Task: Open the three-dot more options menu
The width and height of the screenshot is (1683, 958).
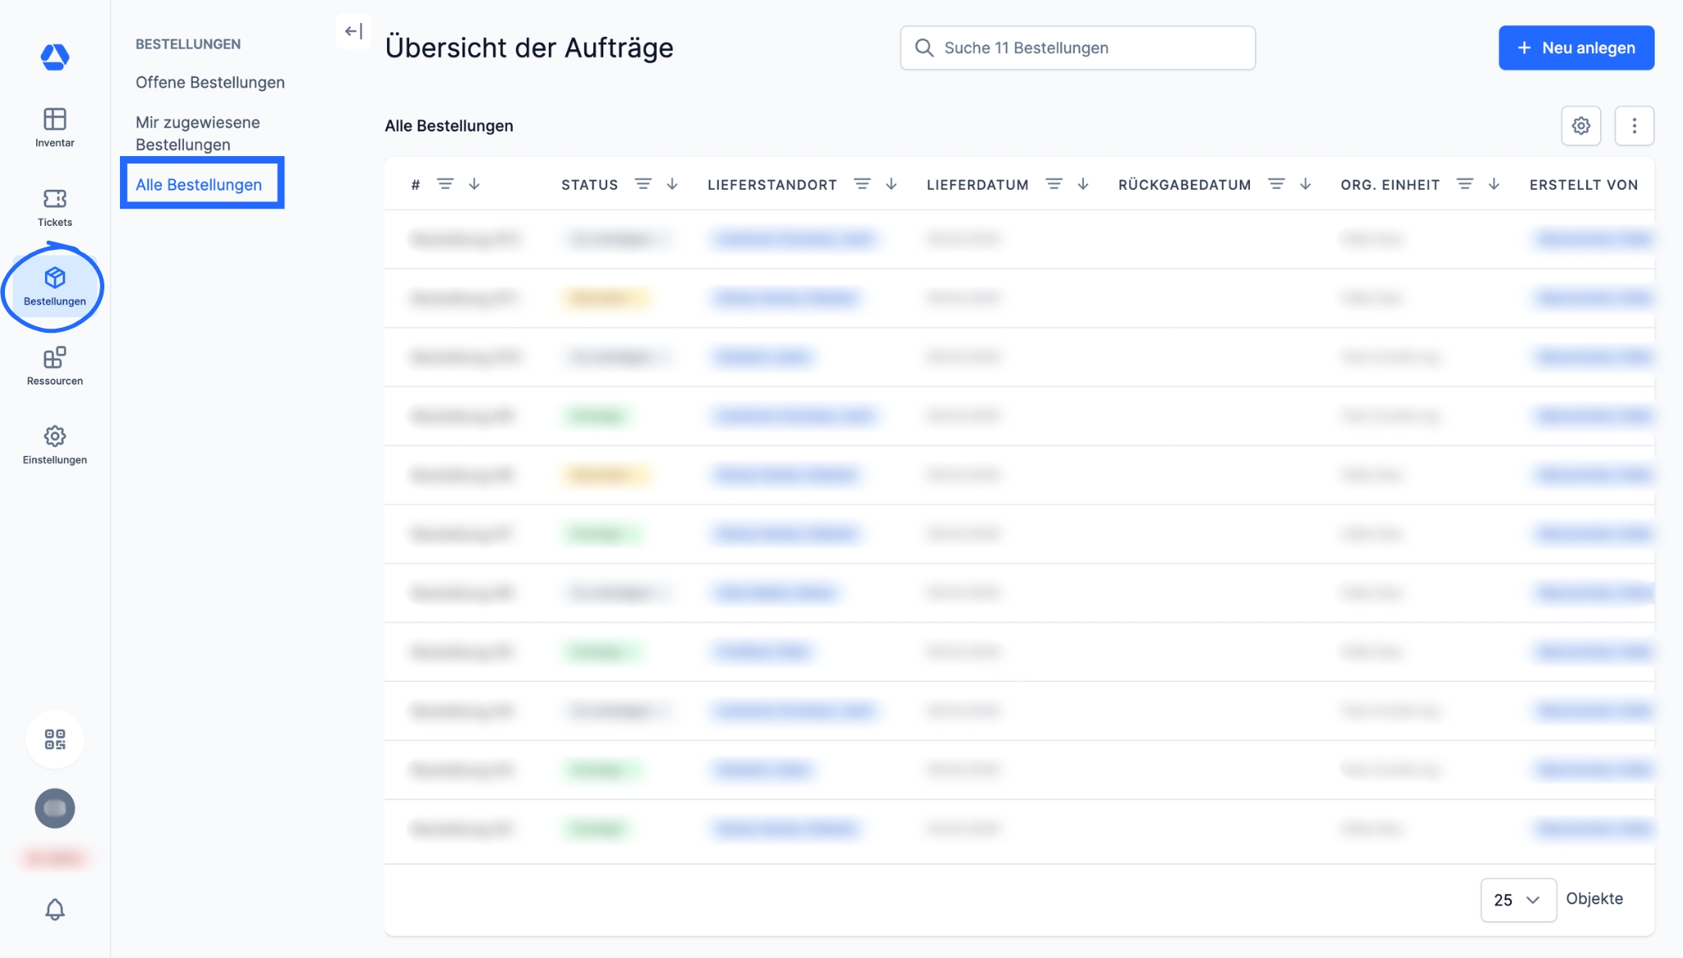Action: [1634, 126]
